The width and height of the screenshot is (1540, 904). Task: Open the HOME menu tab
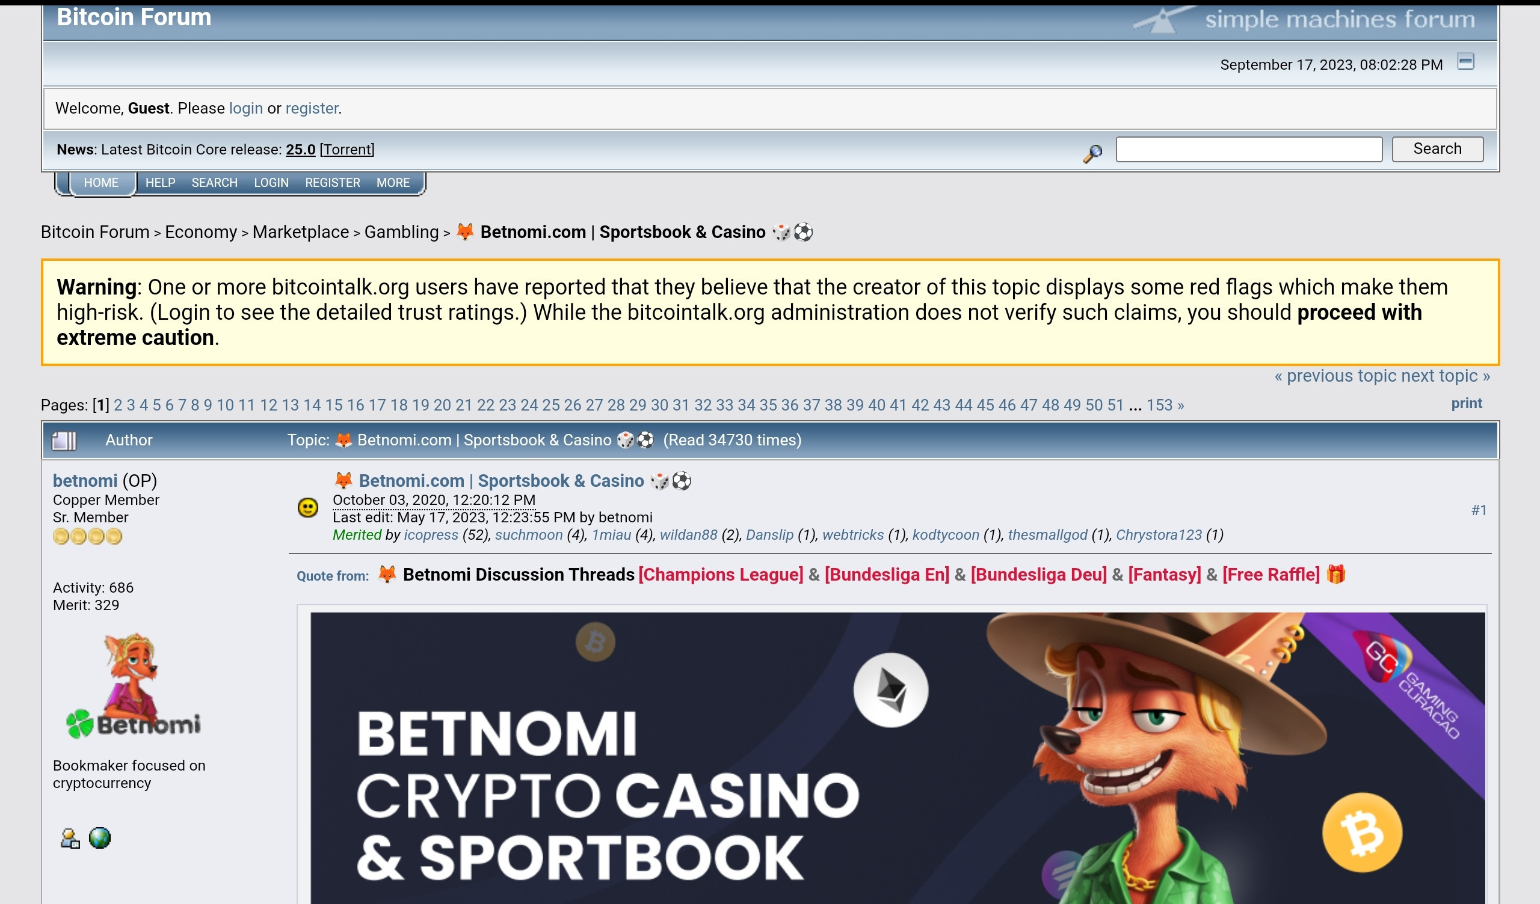(101, 183)
